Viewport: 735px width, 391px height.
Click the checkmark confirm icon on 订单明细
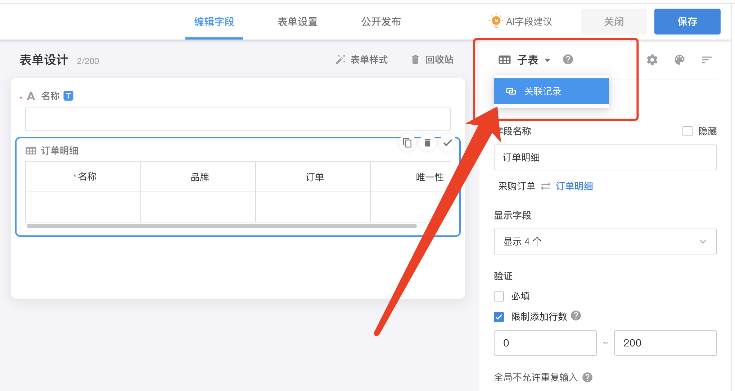pyautogui.click(x=447, y=143)
